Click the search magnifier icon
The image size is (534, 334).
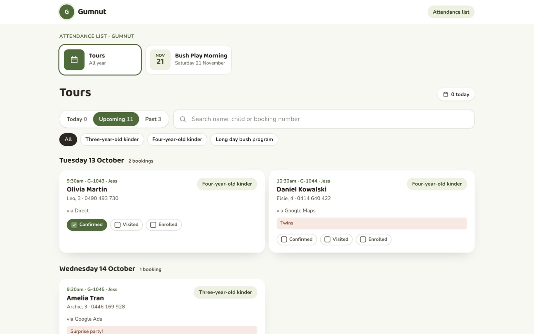[183, 119]
